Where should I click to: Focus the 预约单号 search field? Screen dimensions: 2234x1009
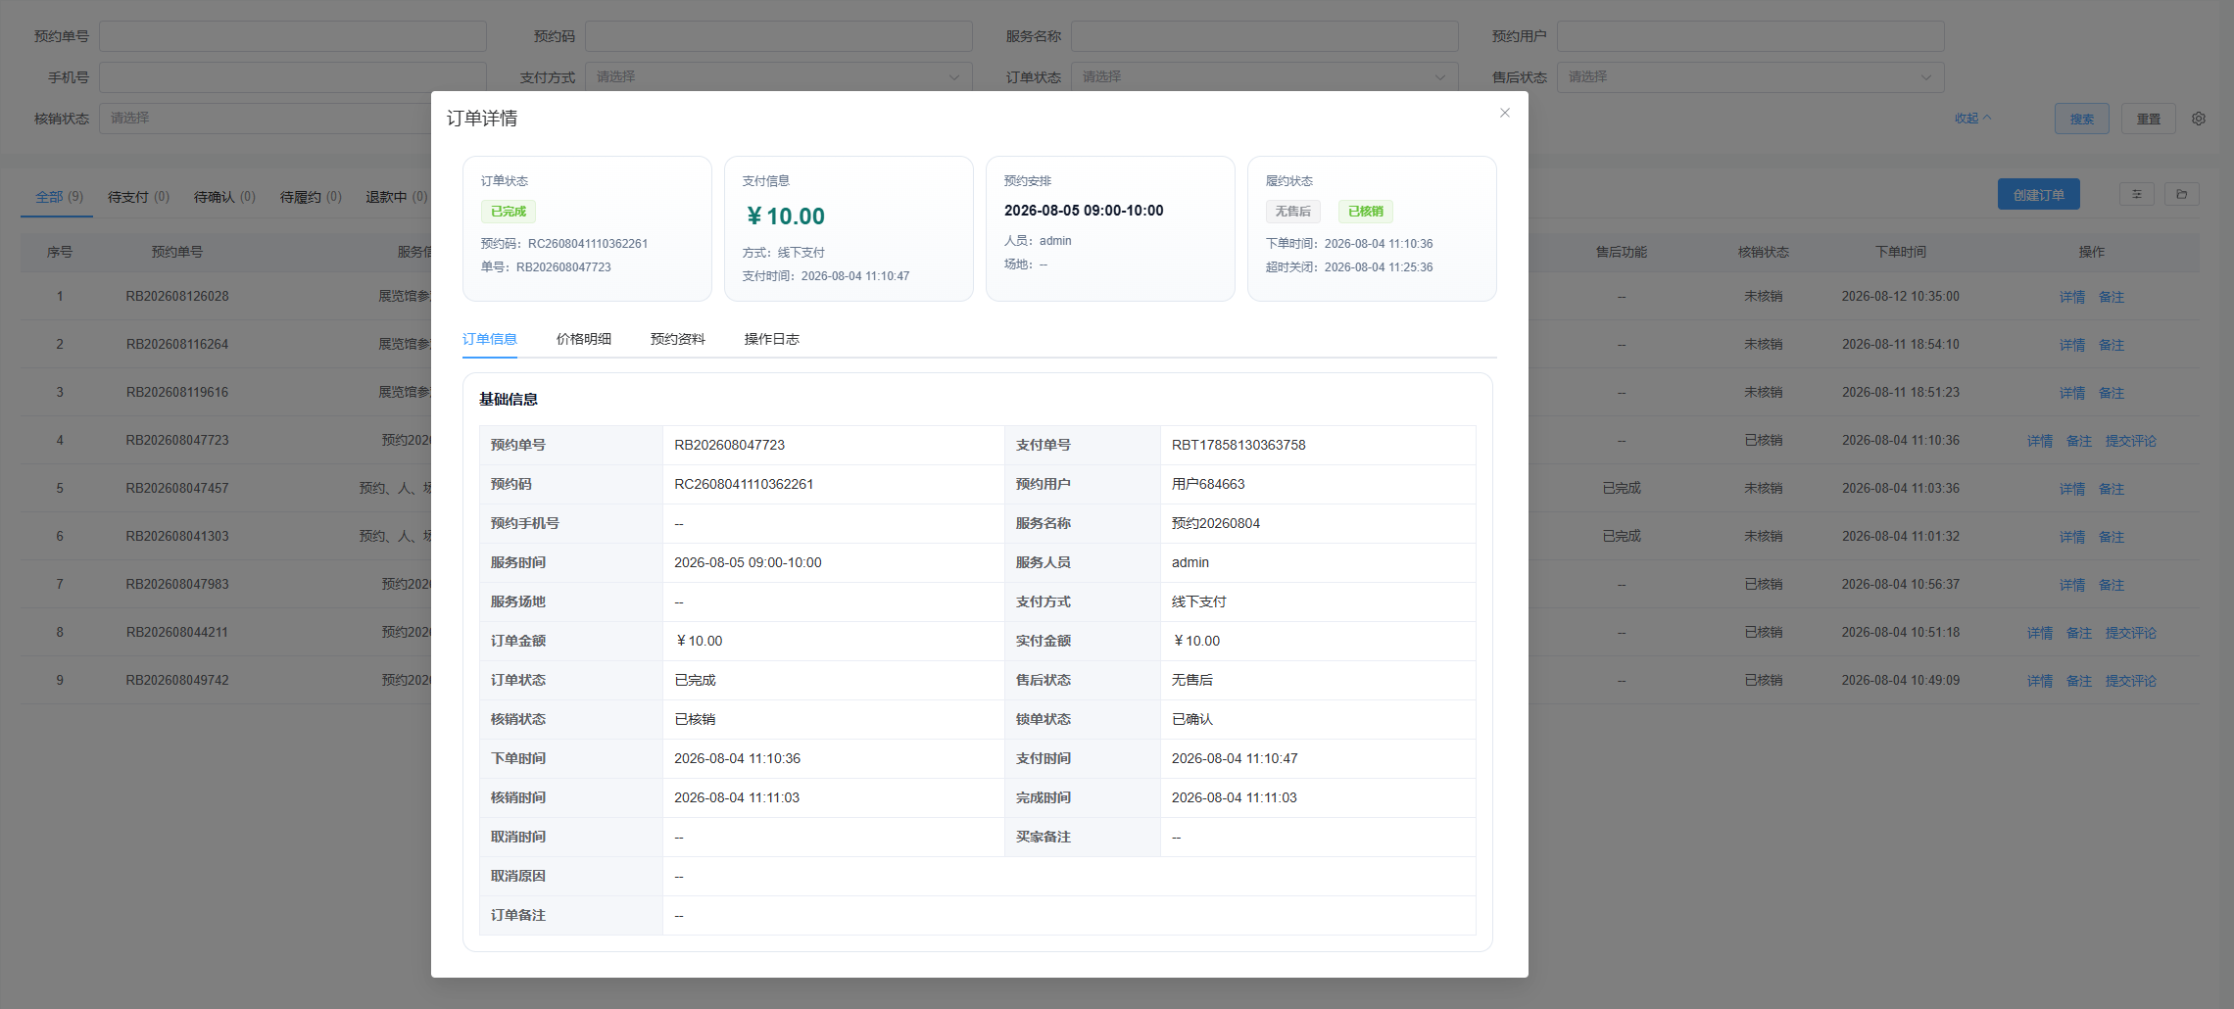(x=292, y=36)
